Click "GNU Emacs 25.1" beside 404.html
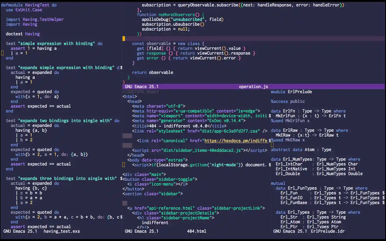The width and height of the screenshot is (386, 241). 142,231
